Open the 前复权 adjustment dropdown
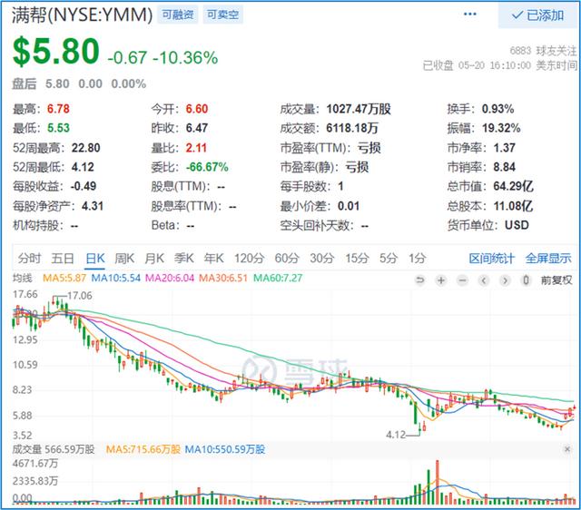Image resolution: width=581 pixels, height=510 pixels. coord(556,280)
